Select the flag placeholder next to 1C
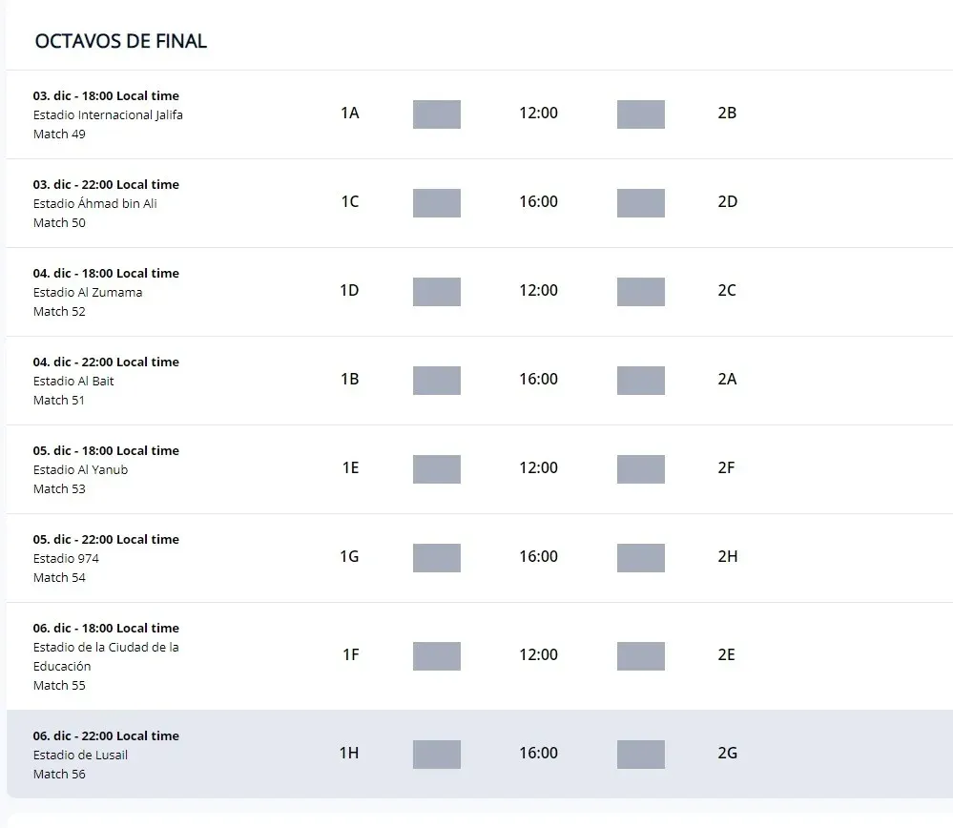 [437, 203]
